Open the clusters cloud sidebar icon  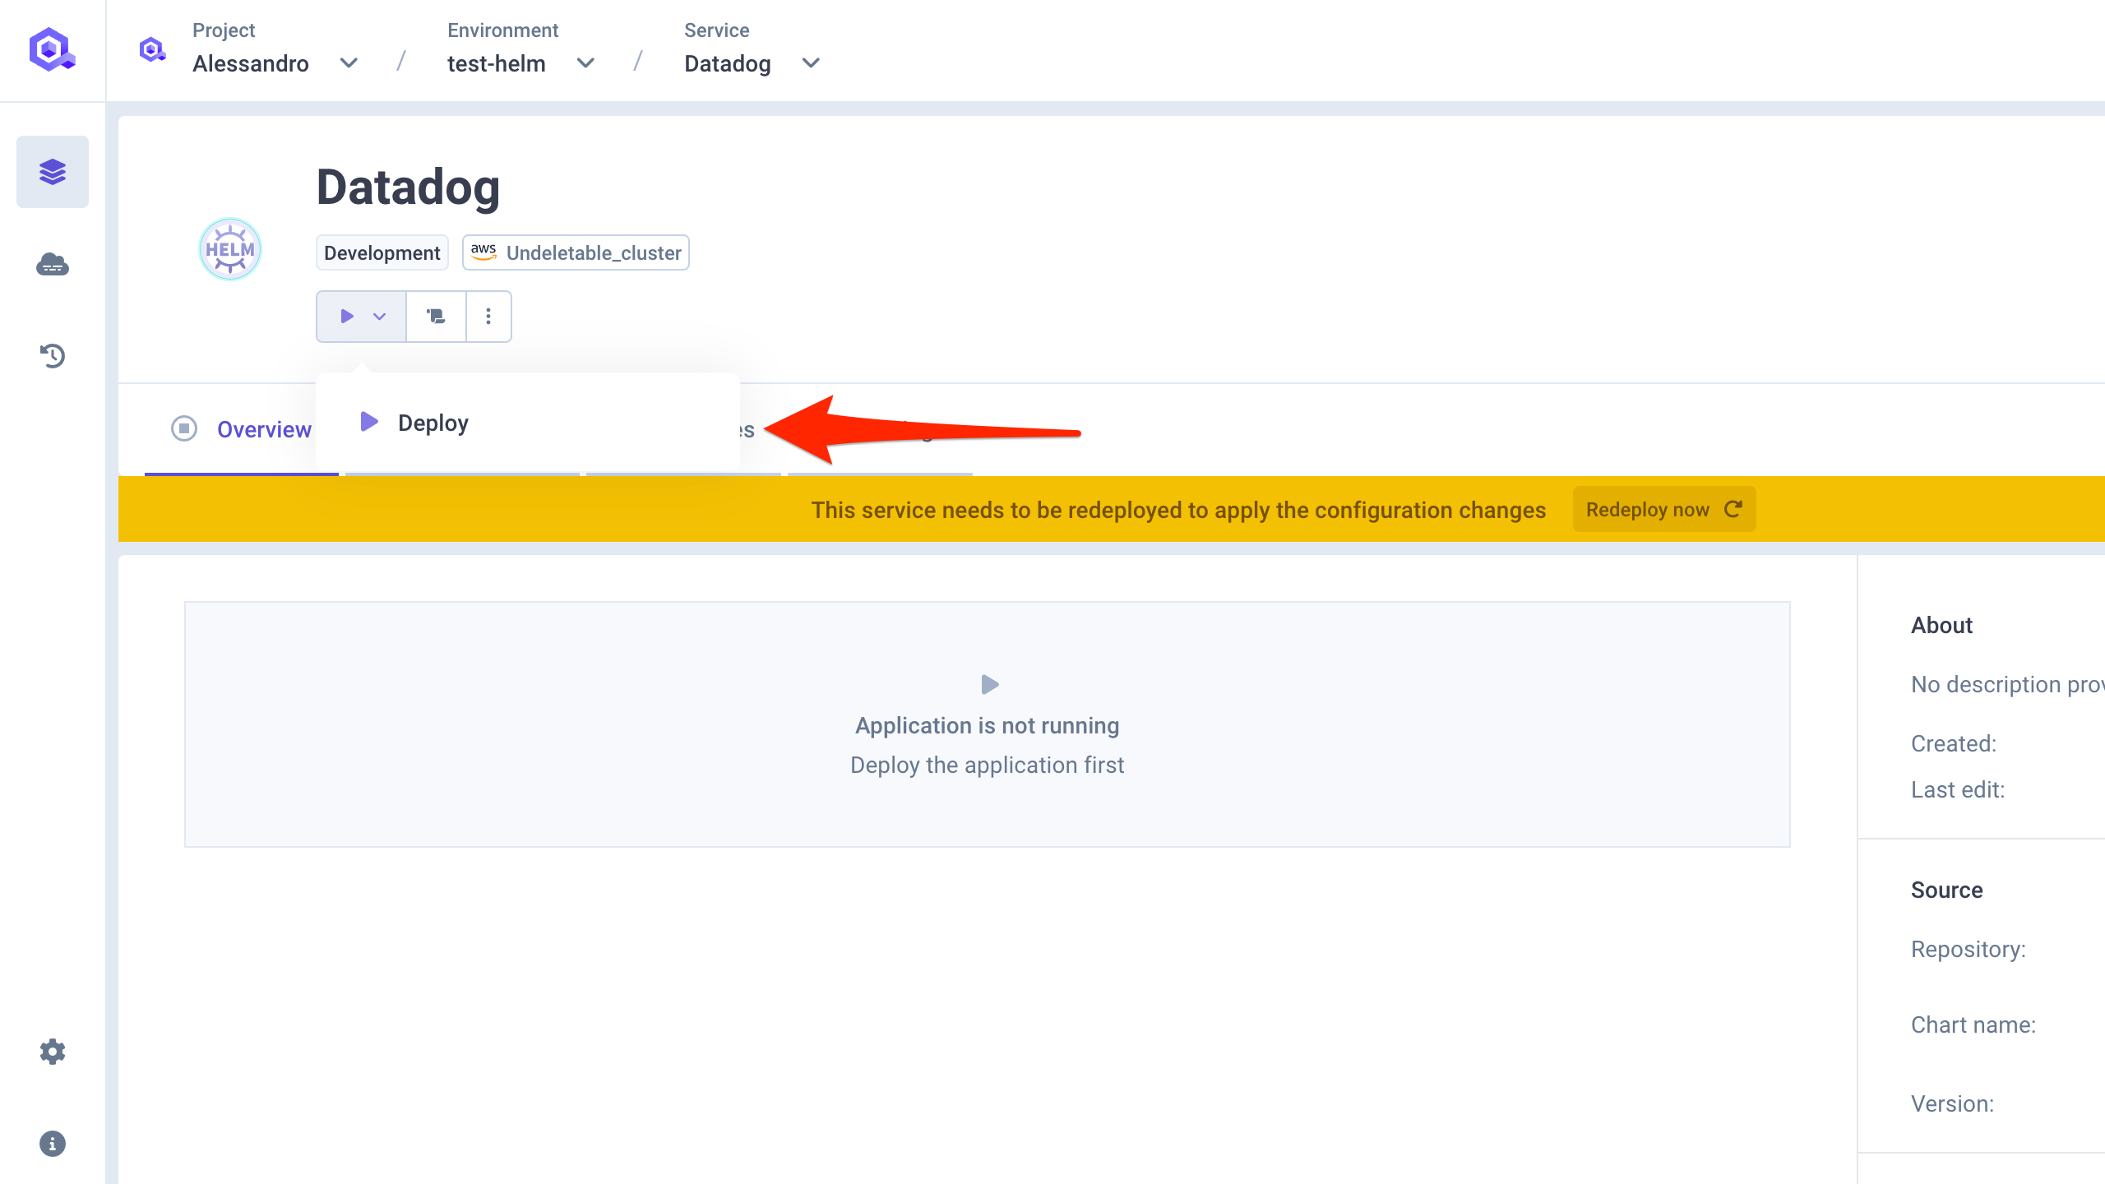click(x=53, y=264)
